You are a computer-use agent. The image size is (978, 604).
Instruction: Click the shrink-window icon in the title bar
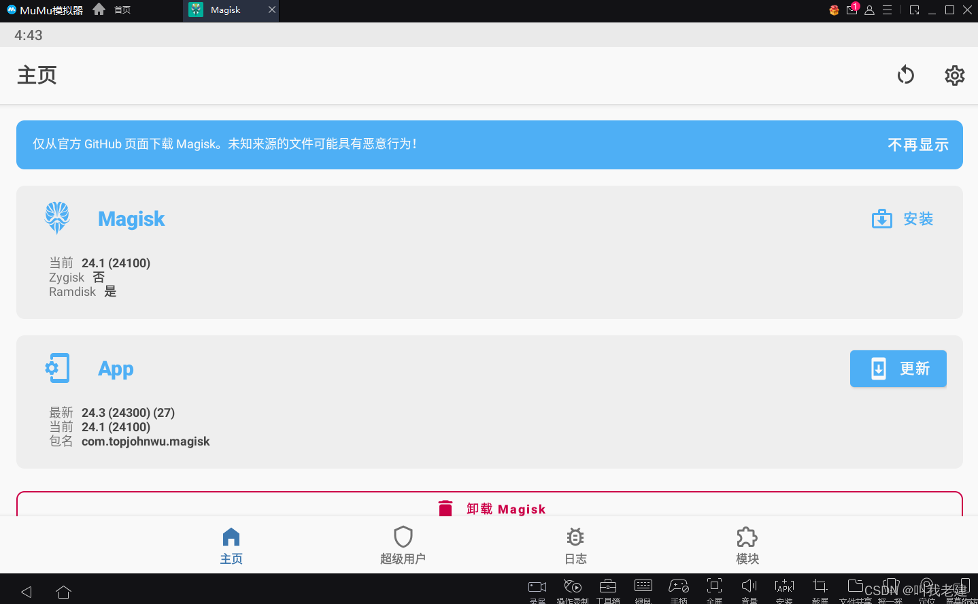[915, 10]
